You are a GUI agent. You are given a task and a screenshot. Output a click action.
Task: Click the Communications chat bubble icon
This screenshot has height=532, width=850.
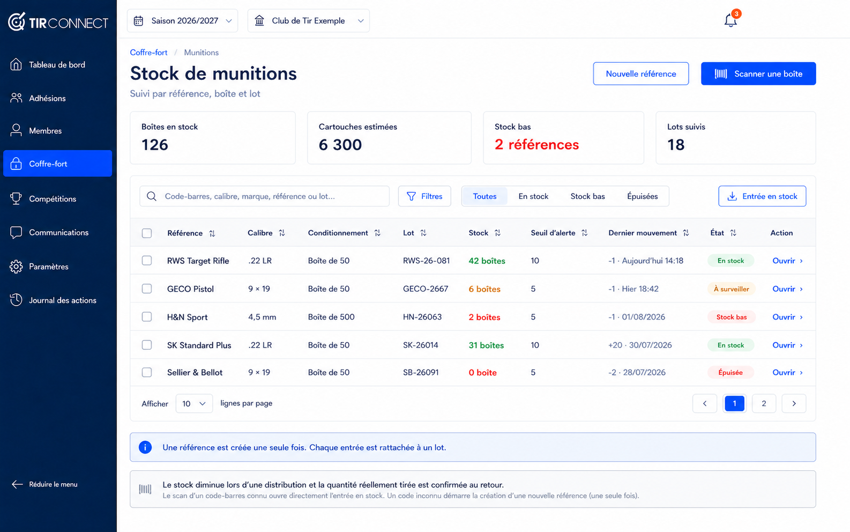coord(16,232)
